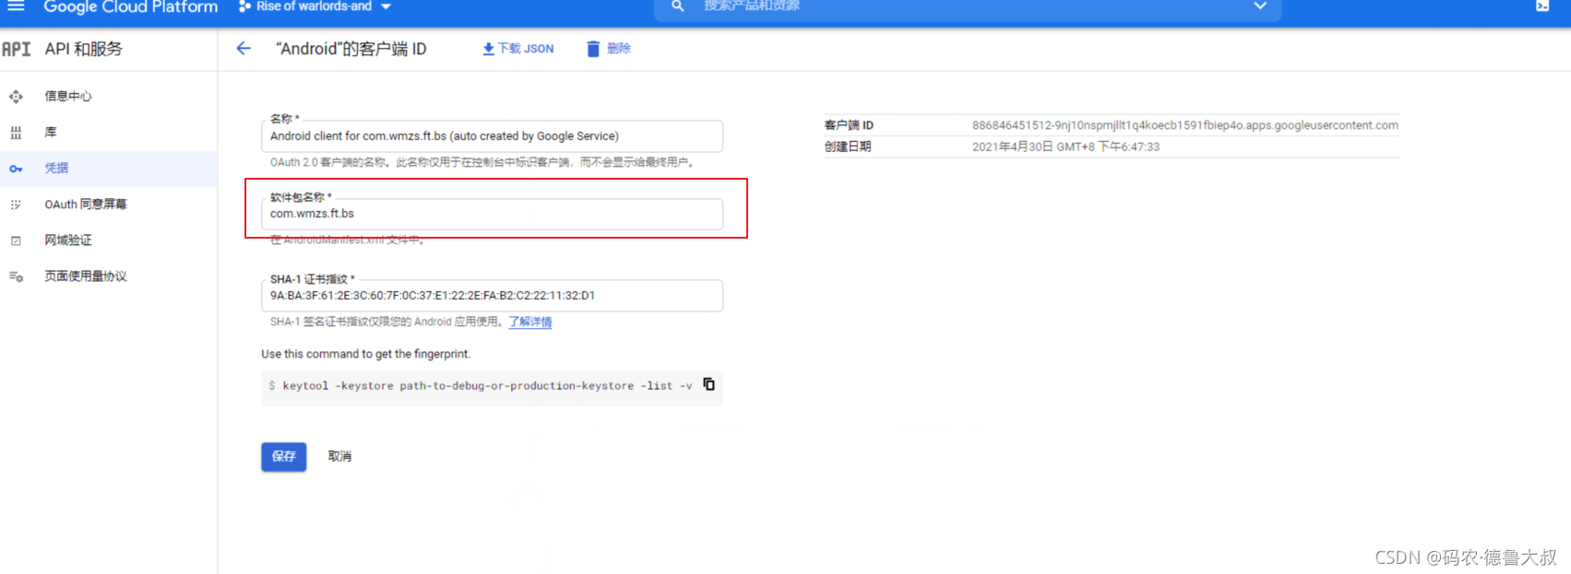The width and height of the screenshot is (1571, 574).
Task: Download JSON for this client ID
Action: pyautogui.click(x=518, y=49)
